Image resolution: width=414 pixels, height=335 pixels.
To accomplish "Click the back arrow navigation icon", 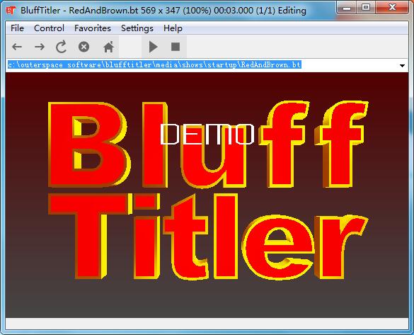I will [17, 47].
